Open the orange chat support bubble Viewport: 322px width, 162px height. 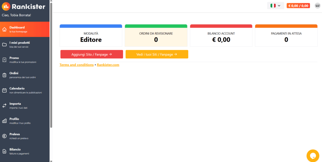pos(313,156)
